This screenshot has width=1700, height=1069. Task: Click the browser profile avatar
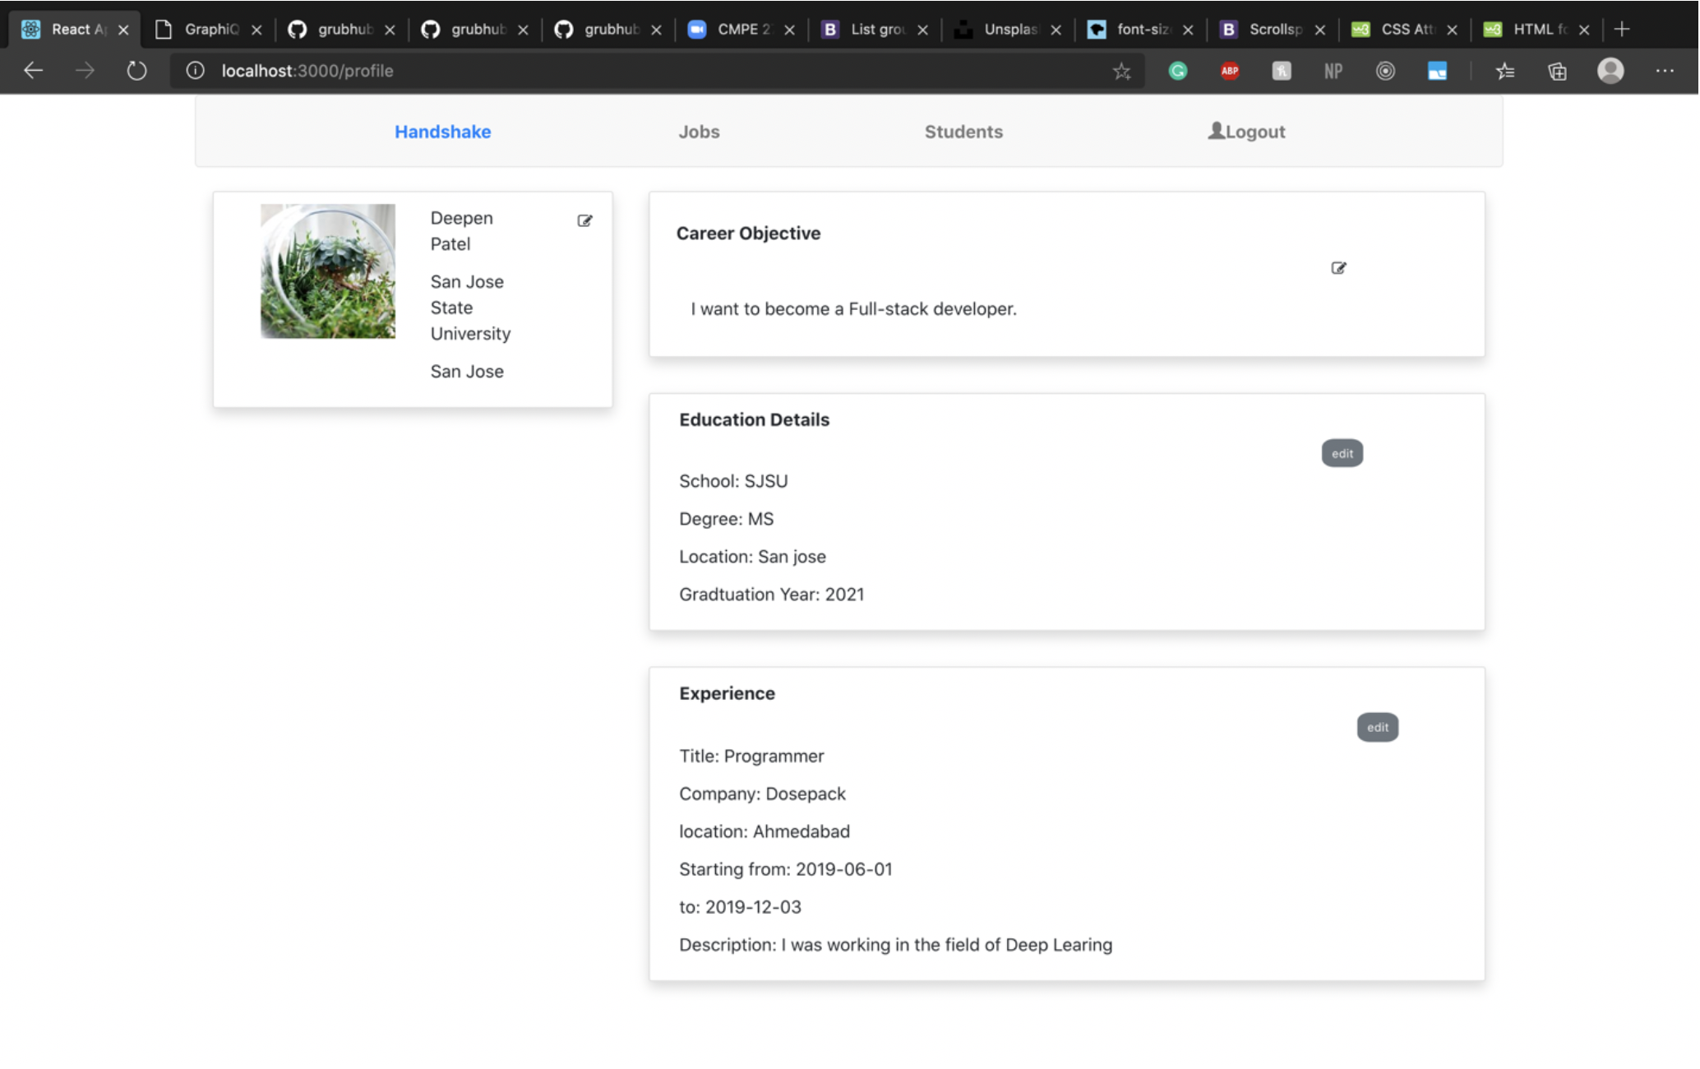[x=1610, y=71]
